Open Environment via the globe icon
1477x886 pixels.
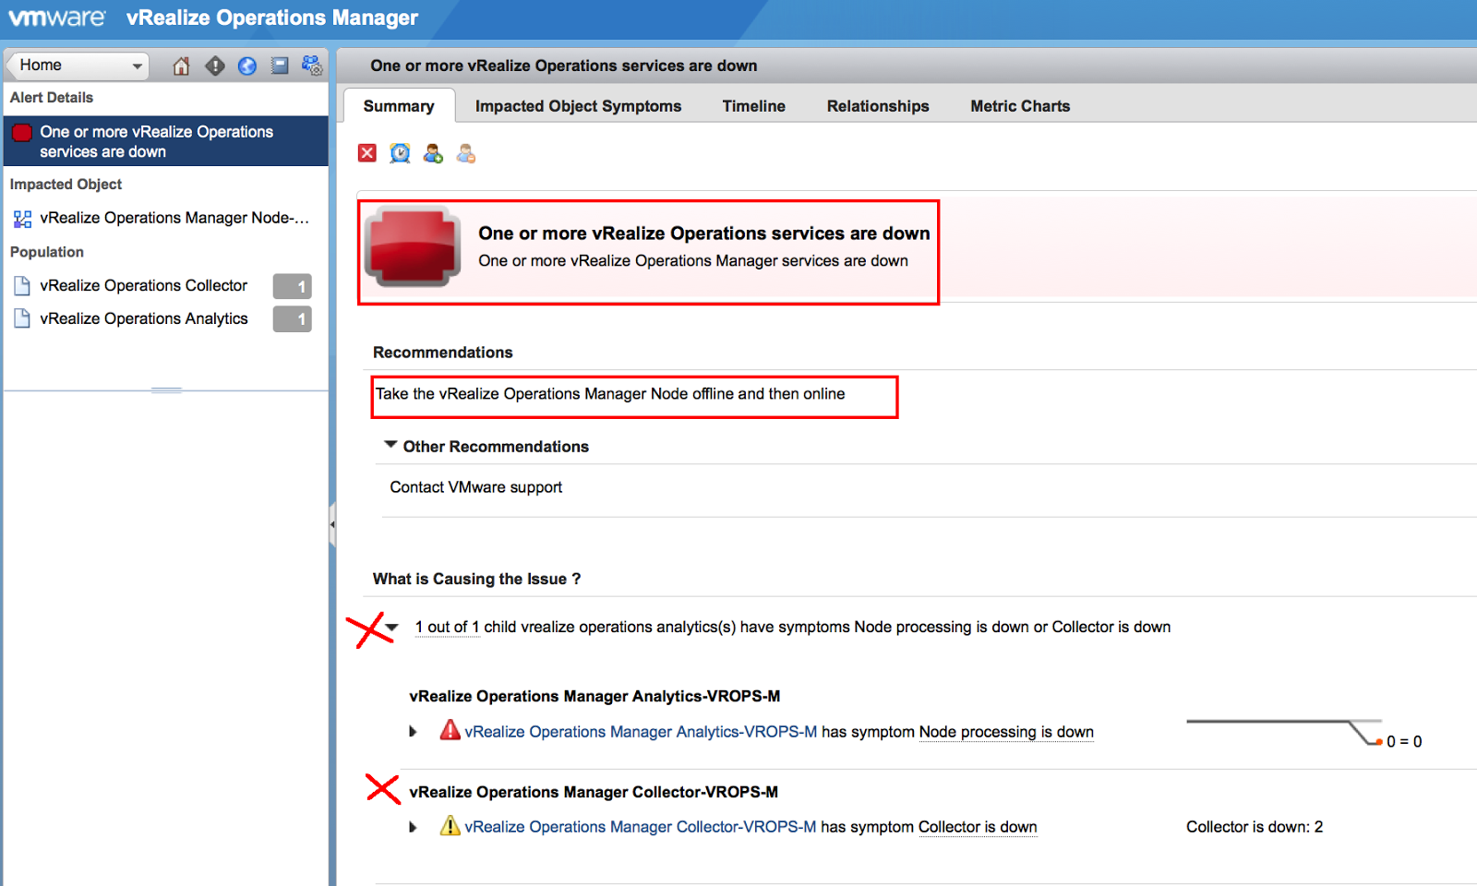point(247,66)
